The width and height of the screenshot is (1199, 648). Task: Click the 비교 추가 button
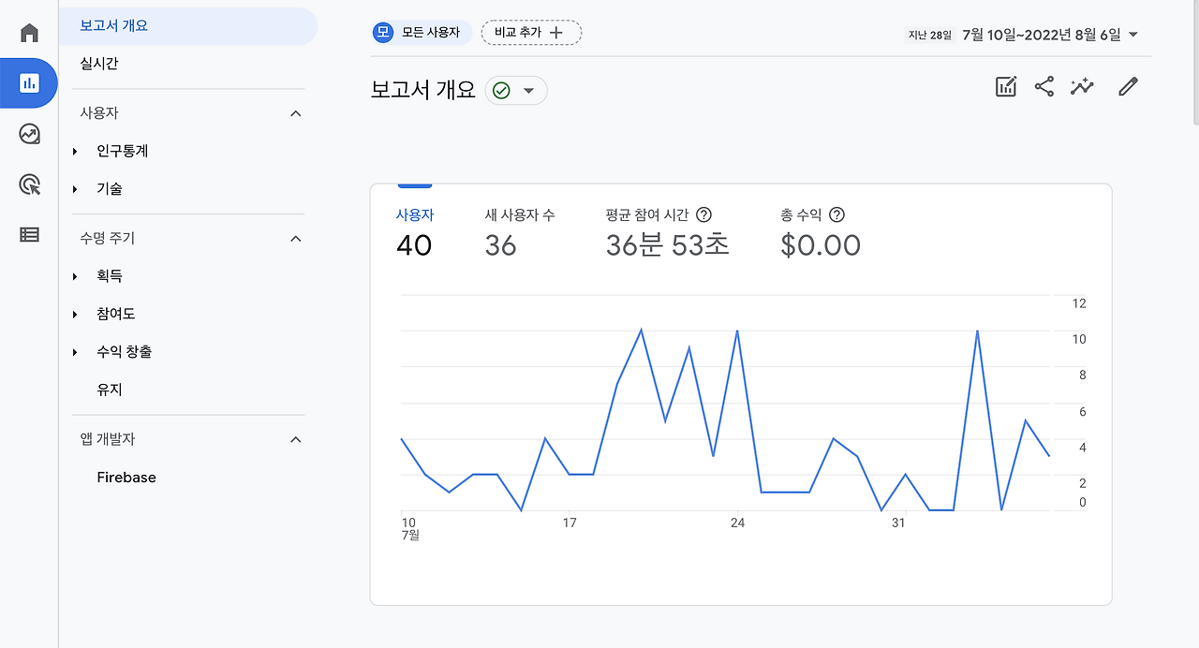tap(531, 32)
